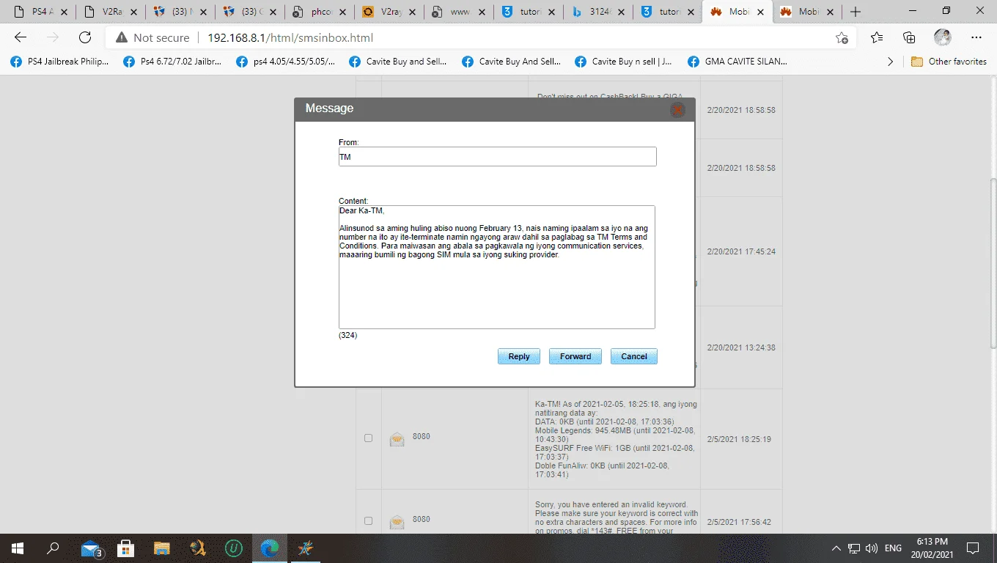Switch to the phcor tab
Image resolution: width=997 pixels, height=563 pixels.
[319, 12]
